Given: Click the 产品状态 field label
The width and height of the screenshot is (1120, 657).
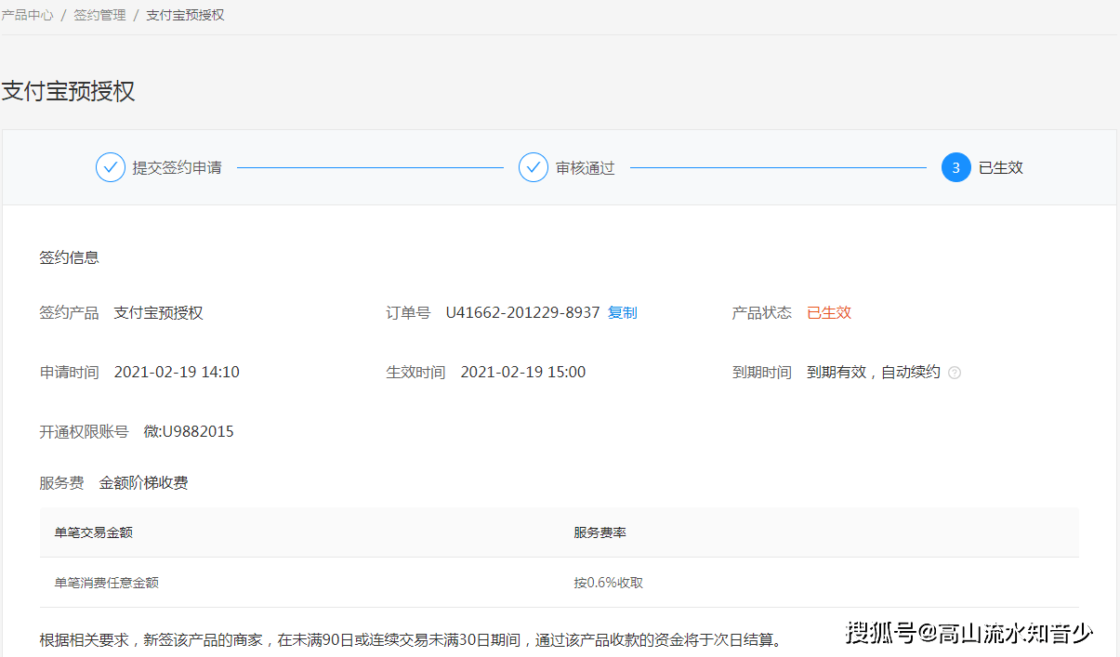Looking at the screenshot, I should [x=762, y=313].
